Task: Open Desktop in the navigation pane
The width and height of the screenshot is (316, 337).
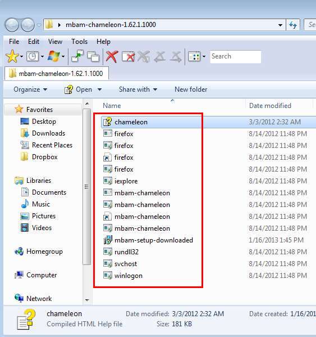Action: point(44,122)
